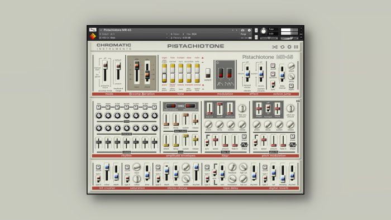The width and height of the screenshot is (391, 220).
Task: Click the bass envelope red button
Action: 171,106
